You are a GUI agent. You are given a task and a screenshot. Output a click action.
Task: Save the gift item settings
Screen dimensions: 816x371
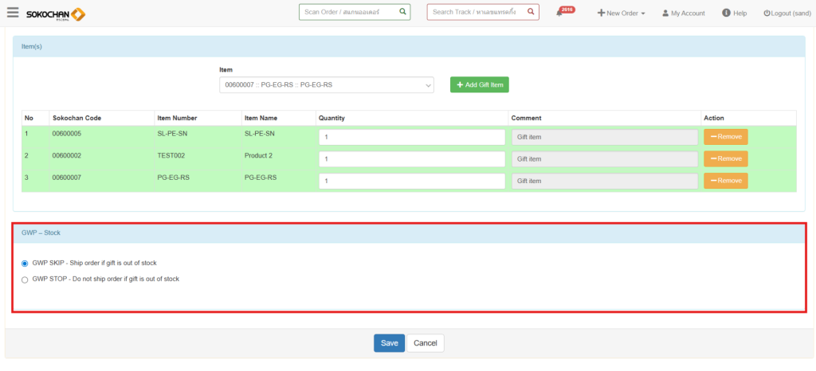click(389, 343)
